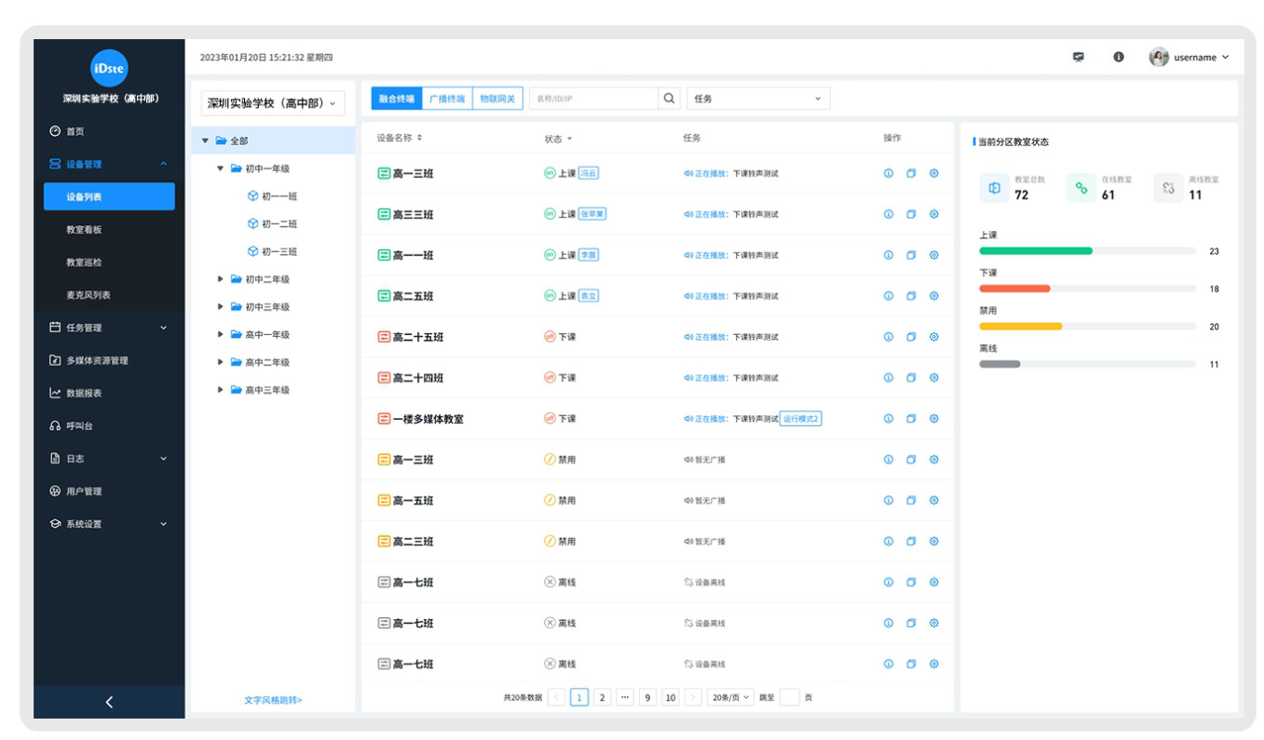This screenshot has width=1264, height=740.
Task: Collapse the sidebar with the bottom arrow
Action: click(x=109, y=702)
